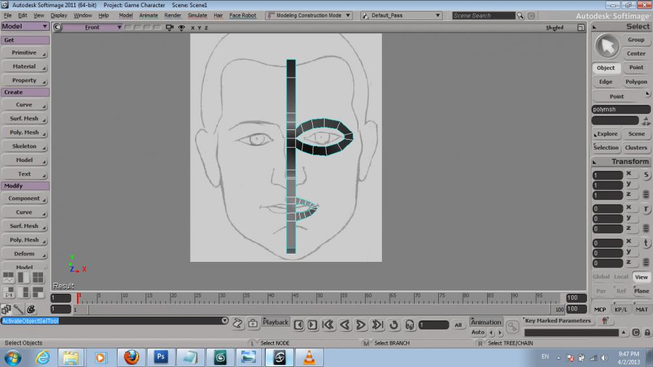
Task: Open the Front view dropdown
Action: (x=91, y=27)
